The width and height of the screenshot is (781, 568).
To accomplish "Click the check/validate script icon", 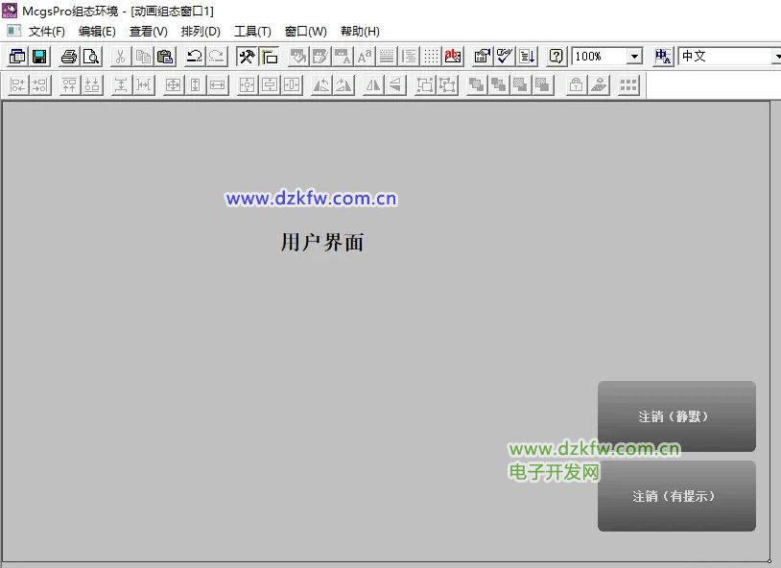I will click(x=504, y=57).
